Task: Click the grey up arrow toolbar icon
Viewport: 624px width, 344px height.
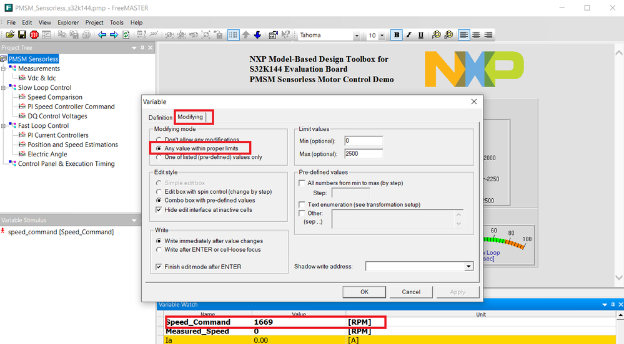Action: (246, 35)
